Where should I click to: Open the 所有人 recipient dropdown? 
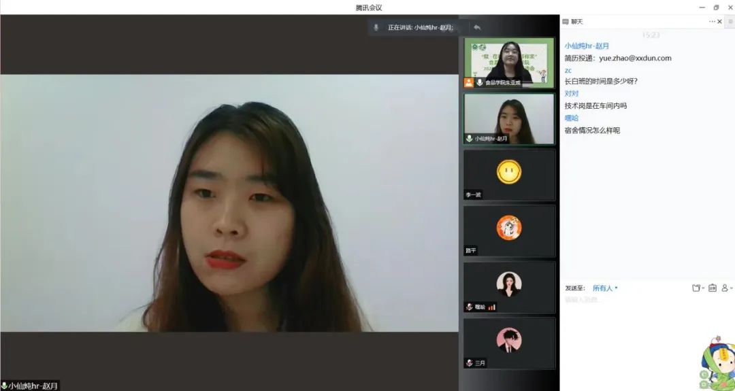point(605,288)
